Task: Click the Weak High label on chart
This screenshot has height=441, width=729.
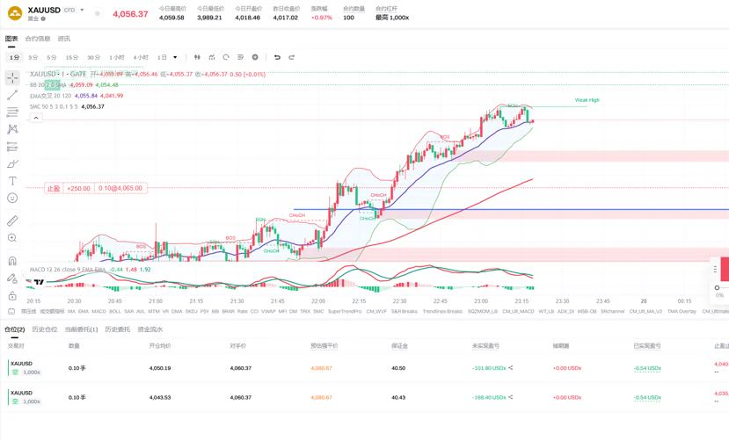Action: pyautogui.click(x=587, y=100)
